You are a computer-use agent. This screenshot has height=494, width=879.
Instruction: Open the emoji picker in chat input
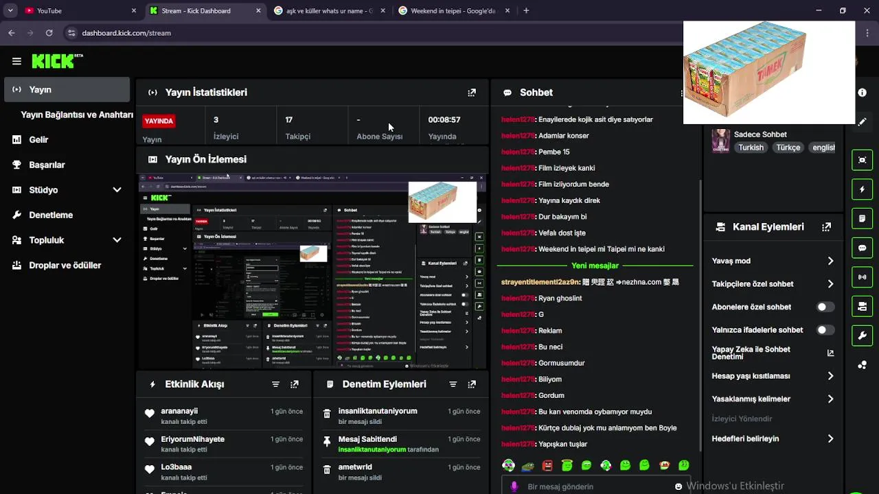(678, 486)
